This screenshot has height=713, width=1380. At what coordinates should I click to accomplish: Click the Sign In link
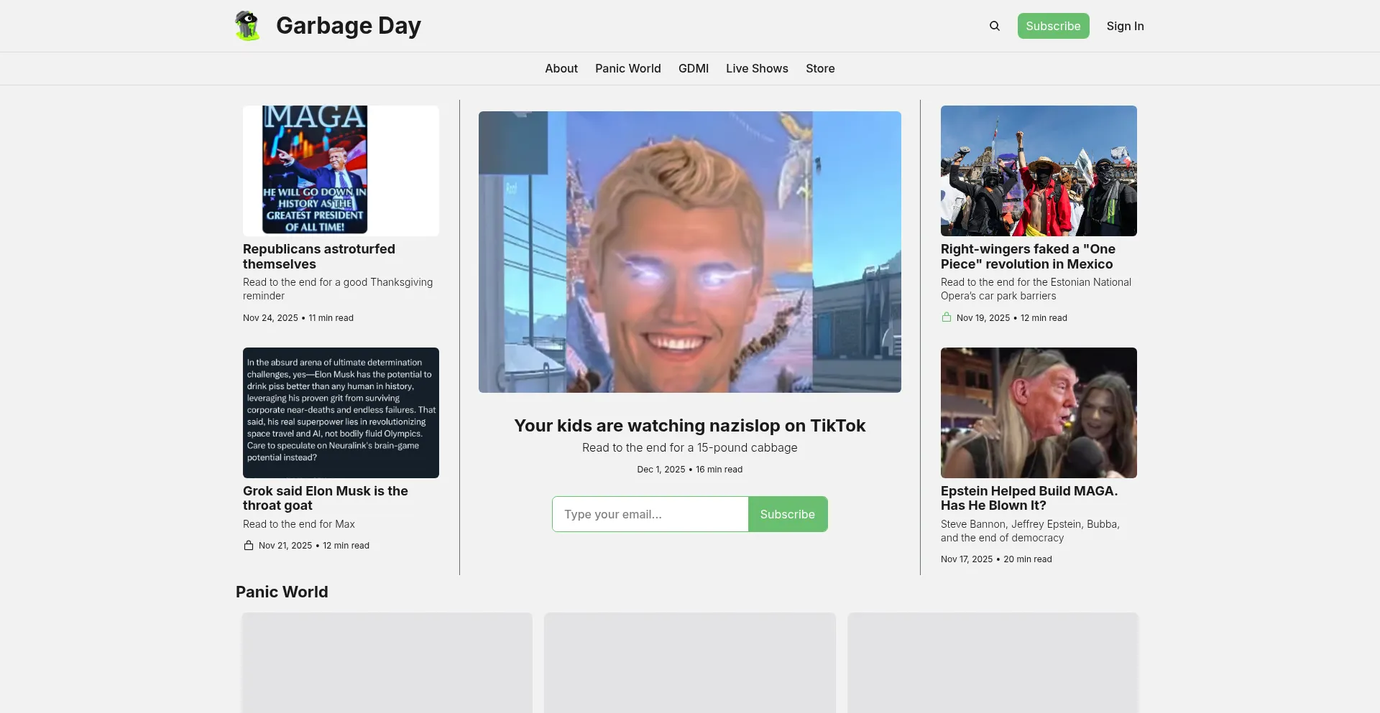(x=1125, y=26)
